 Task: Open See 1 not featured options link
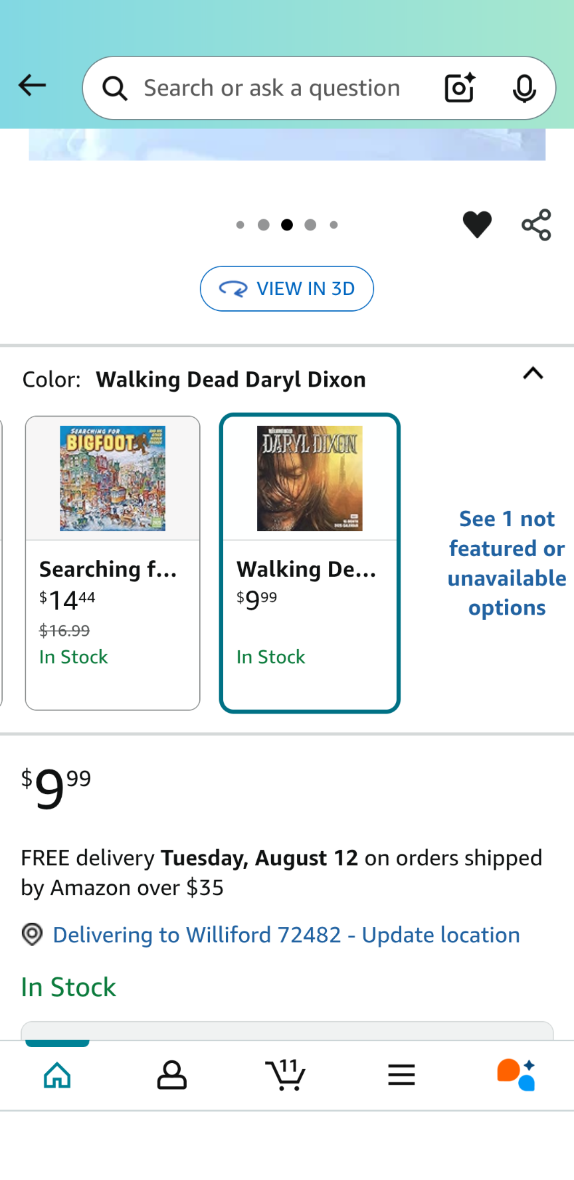coord(507,563)
